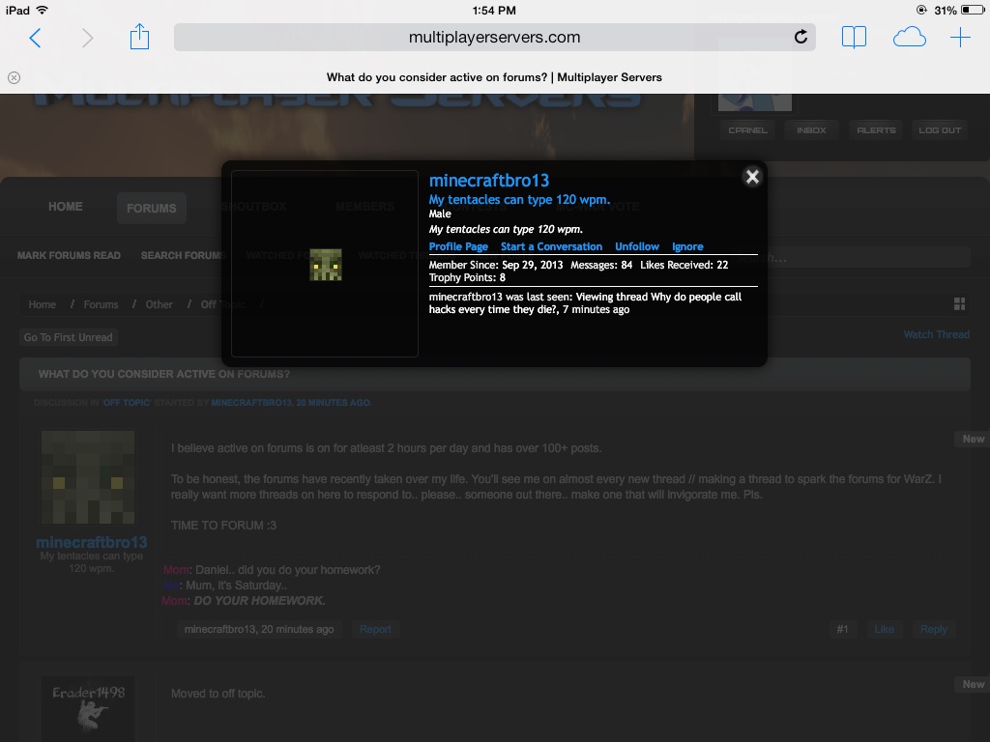
Task: Tap the Safari back arrow
Action: click(36, 38)
